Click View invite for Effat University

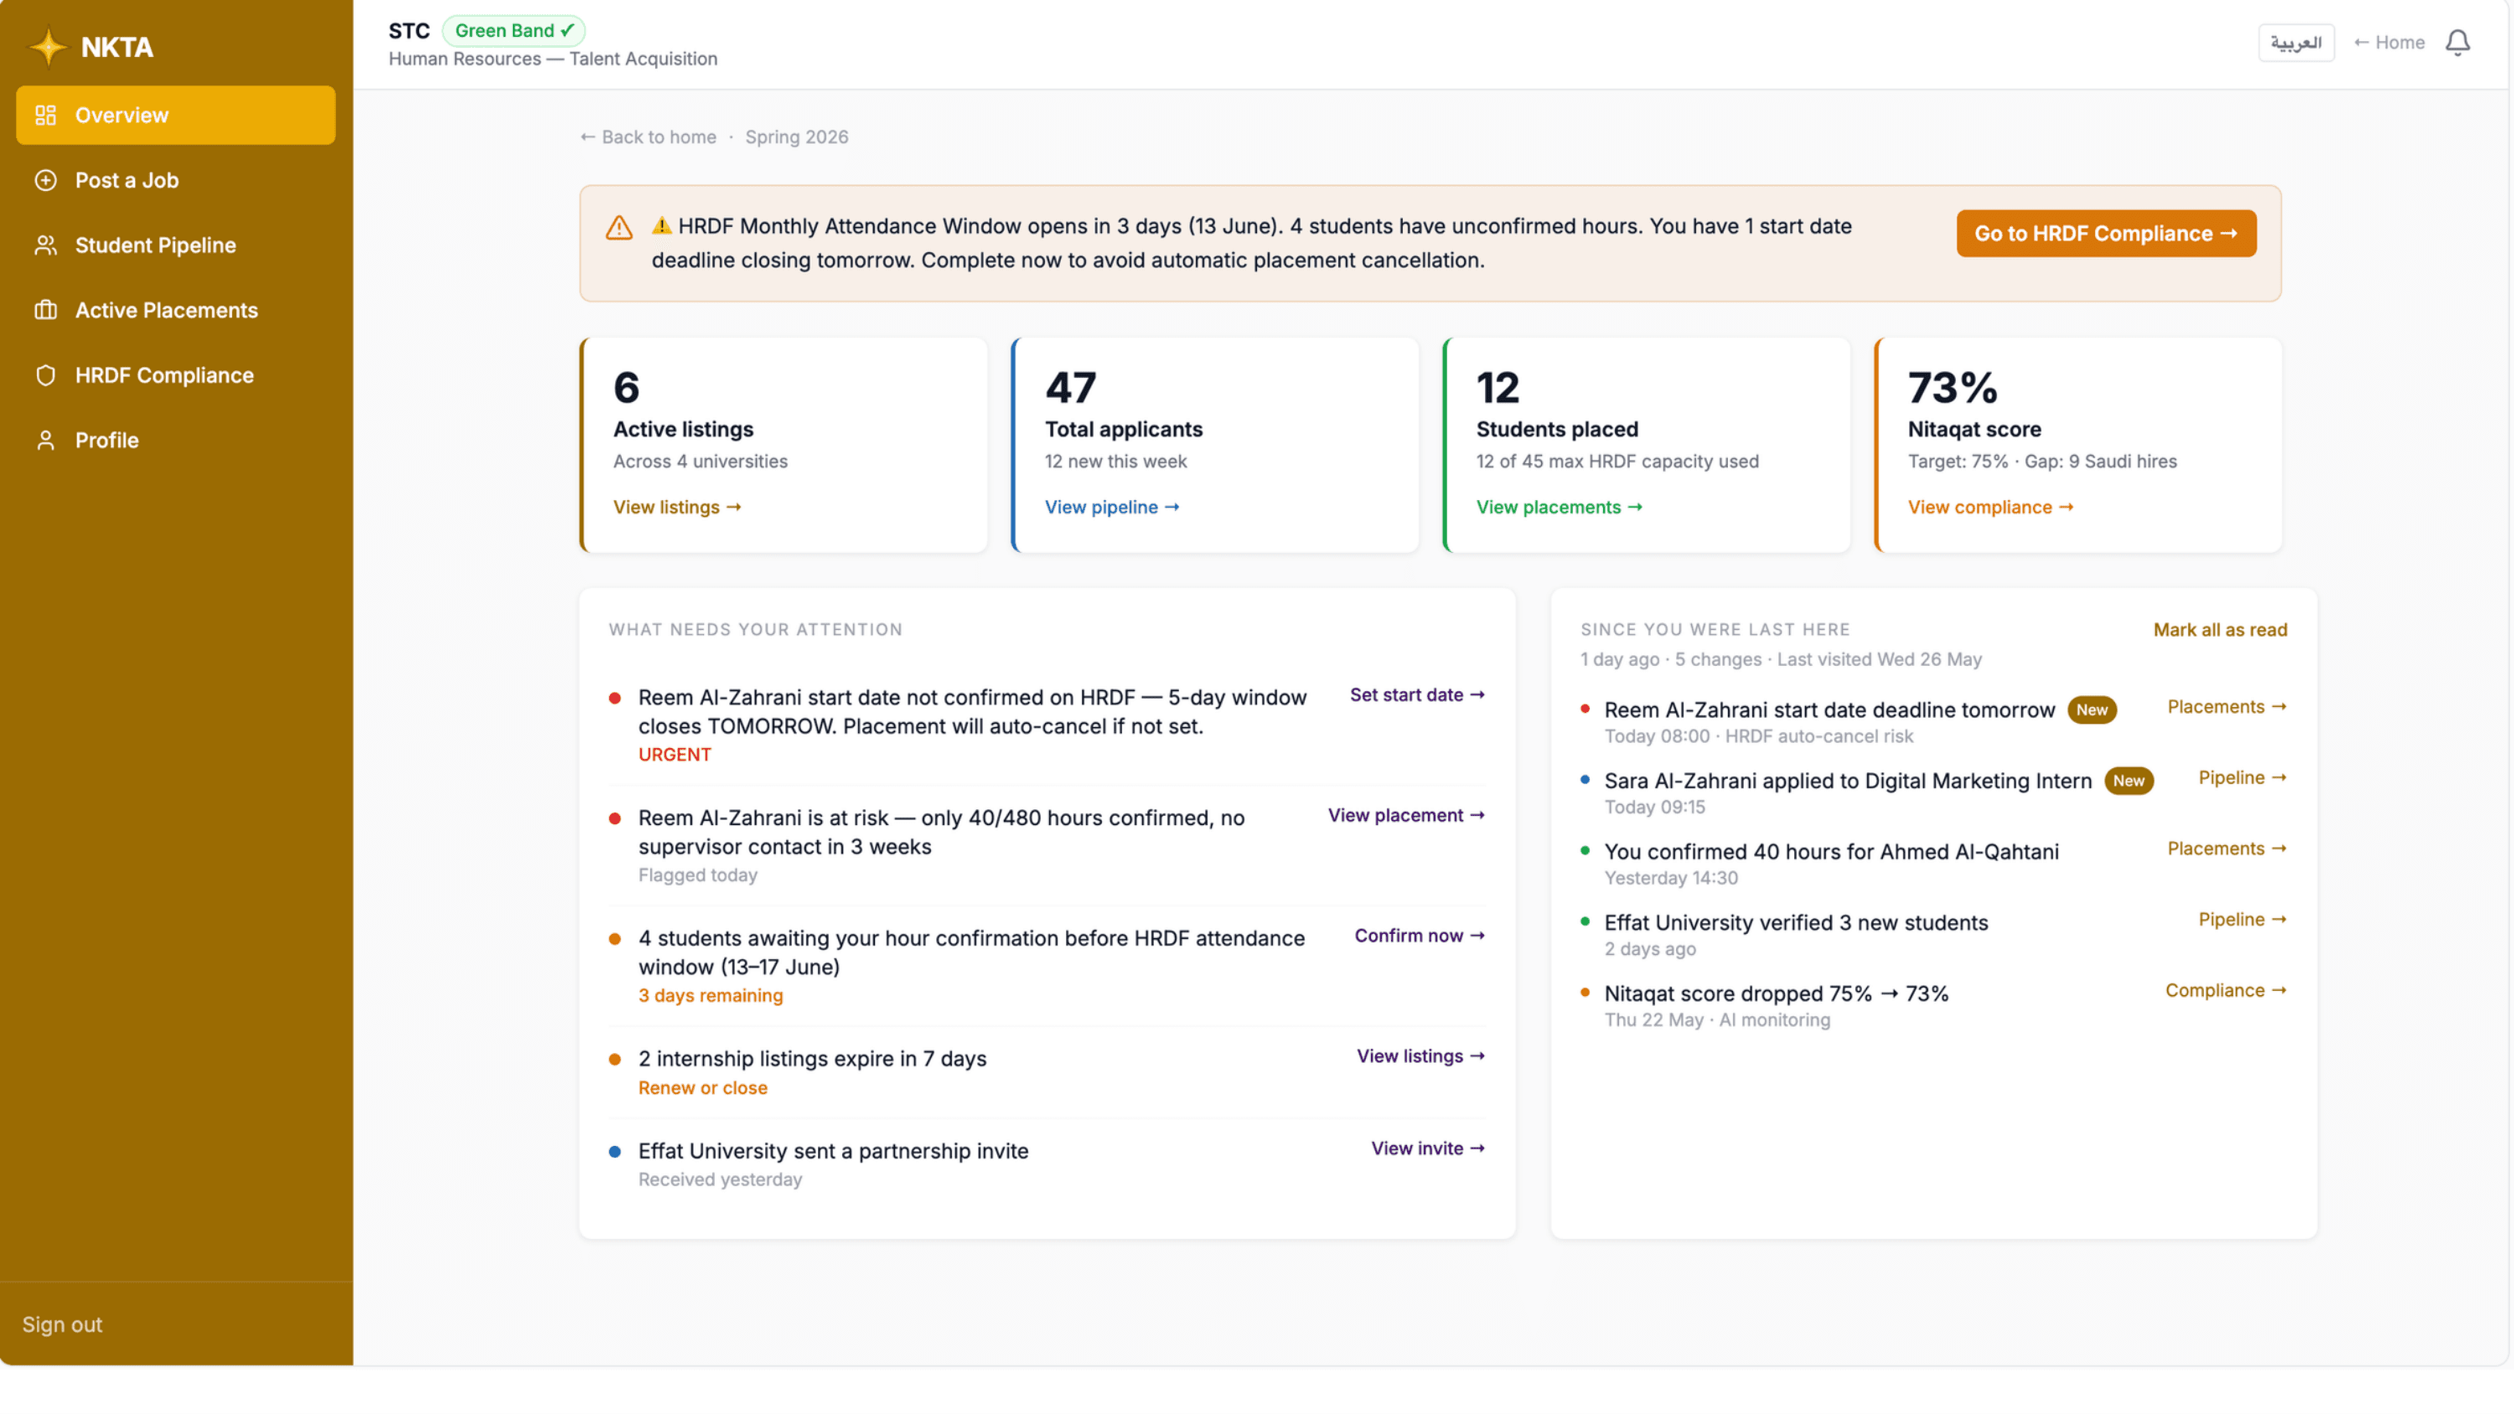[x=1428, y=1148]
